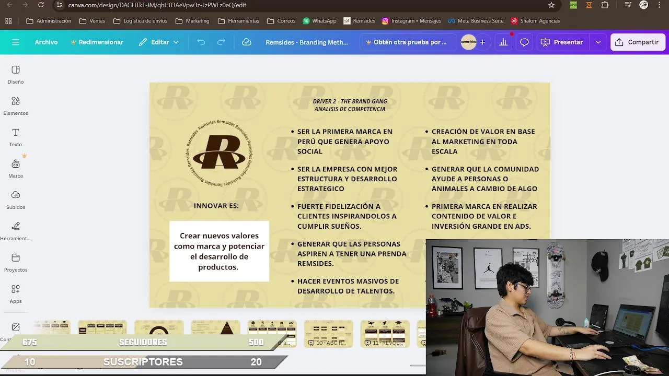Open Remsides bookmark
The height and width of the screenshot is (376, 669).
click(359, 21)
